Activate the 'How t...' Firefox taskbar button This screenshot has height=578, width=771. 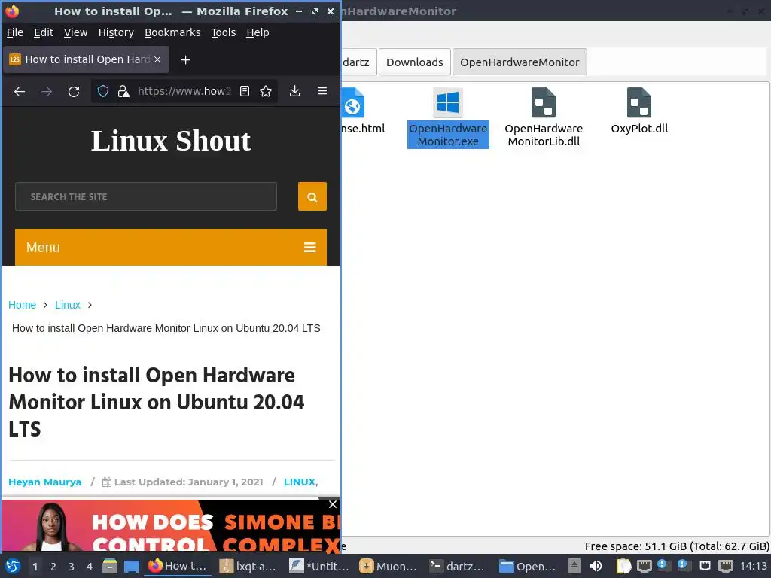pyautogui.click(x=178, y=566)
